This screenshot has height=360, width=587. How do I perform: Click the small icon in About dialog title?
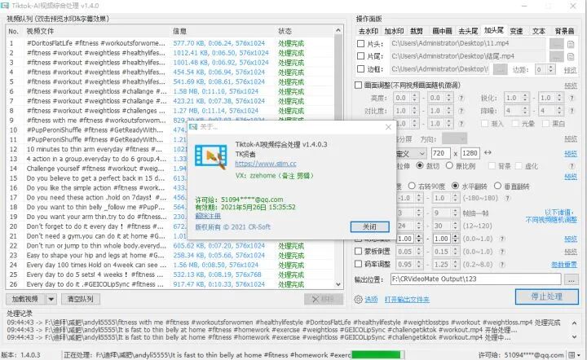point(193,127)
